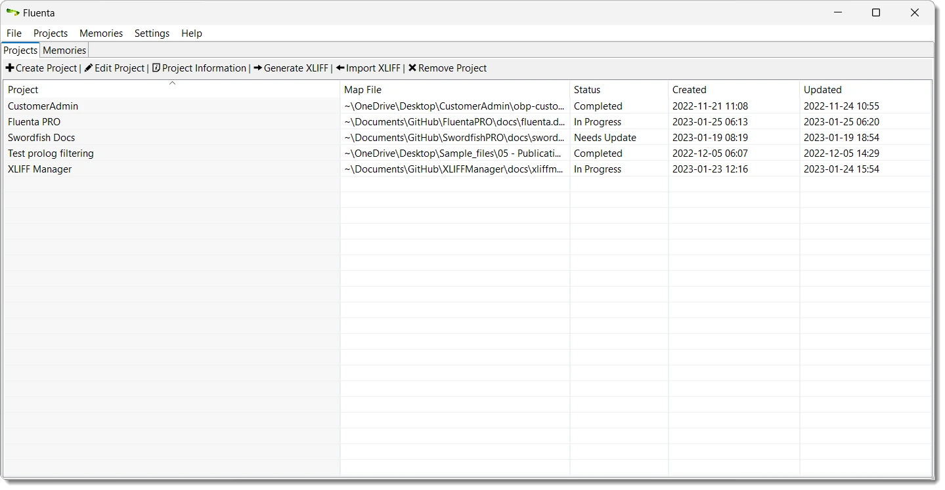The width and height of the screenshot is (945, 490).
Task: Open the File menu
Action: coord(14,33)
